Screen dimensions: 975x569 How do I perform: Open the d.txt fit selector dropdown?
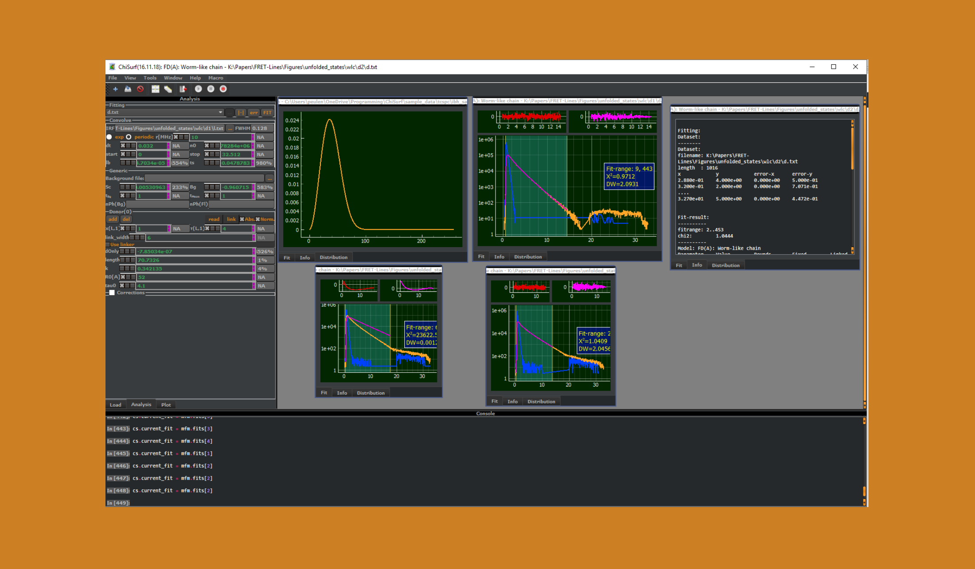tap(165, 112)
